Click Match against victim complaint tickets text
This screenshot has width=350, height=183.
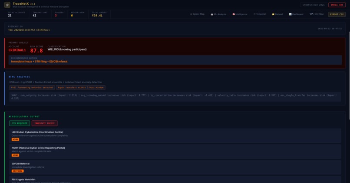pos(31,151)
